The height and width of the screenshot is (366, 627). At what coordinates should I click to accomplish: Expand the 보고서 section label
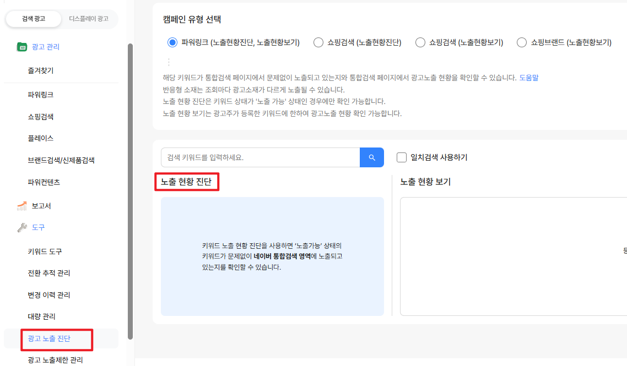41,206
